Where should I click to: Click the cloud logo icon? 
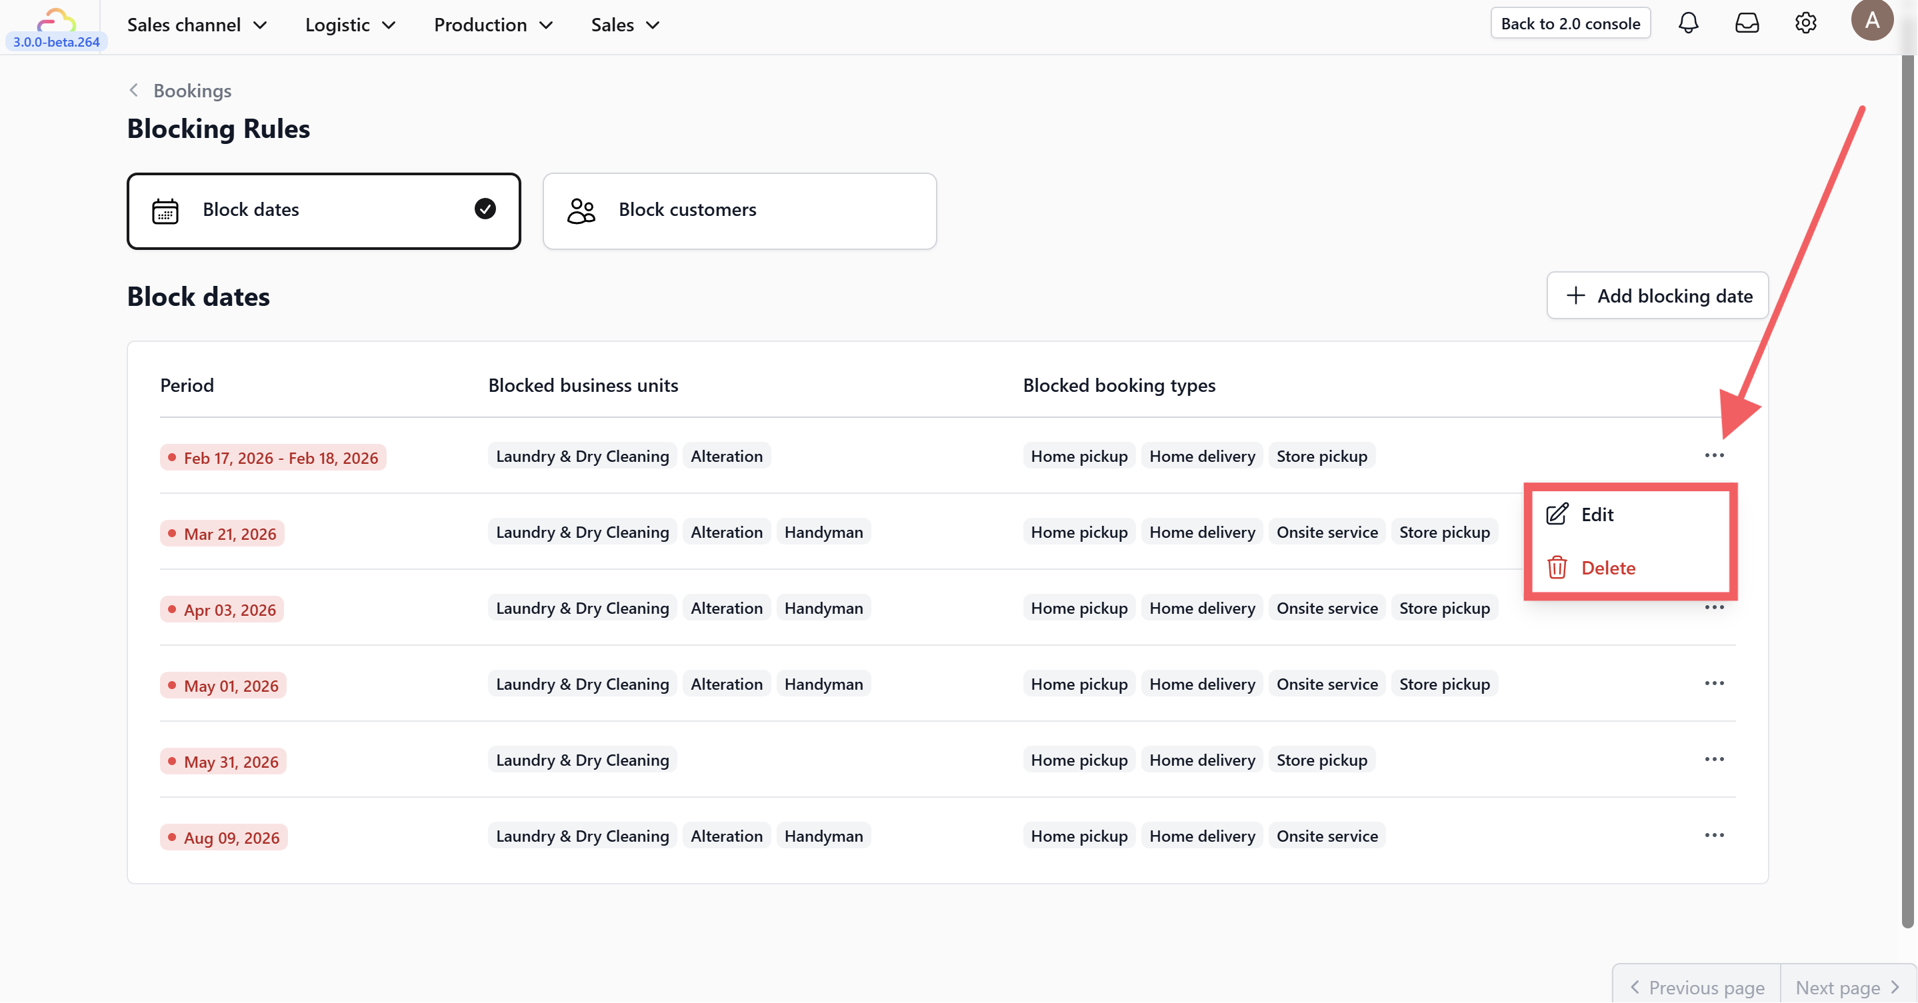[56, 19]
